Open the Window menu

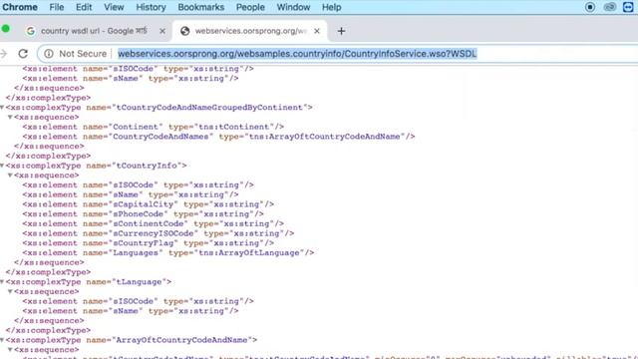pos(293,7)
